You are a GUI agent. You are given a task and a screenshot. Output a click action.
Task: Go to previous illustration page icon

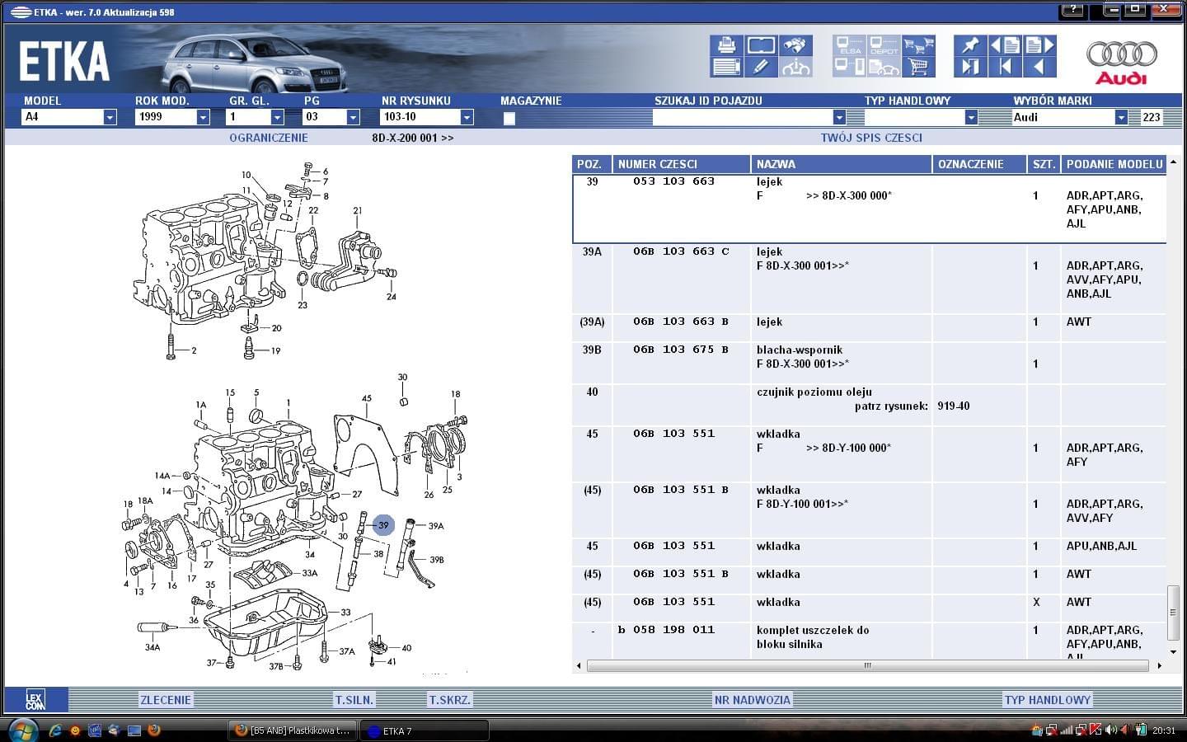[1005, 45]
